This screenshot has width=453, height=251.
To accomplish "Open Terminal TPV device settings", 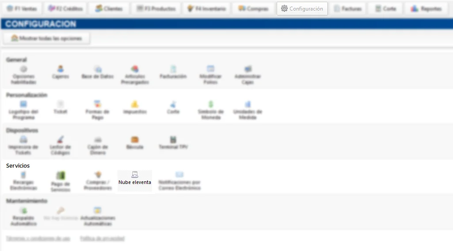I will 173,143.
